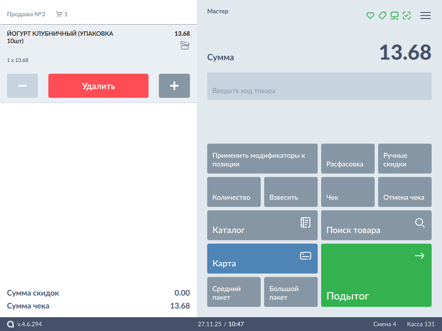Tap Применить модификаторы к позиции
442x331 pixels.
tap(262, 159)
